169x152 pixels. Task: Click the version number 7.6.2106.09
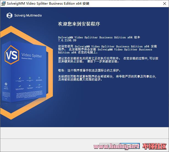pos(67,40)
